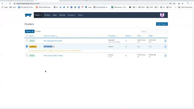Open the music bookmarks folder

click(x=13, y=7)
